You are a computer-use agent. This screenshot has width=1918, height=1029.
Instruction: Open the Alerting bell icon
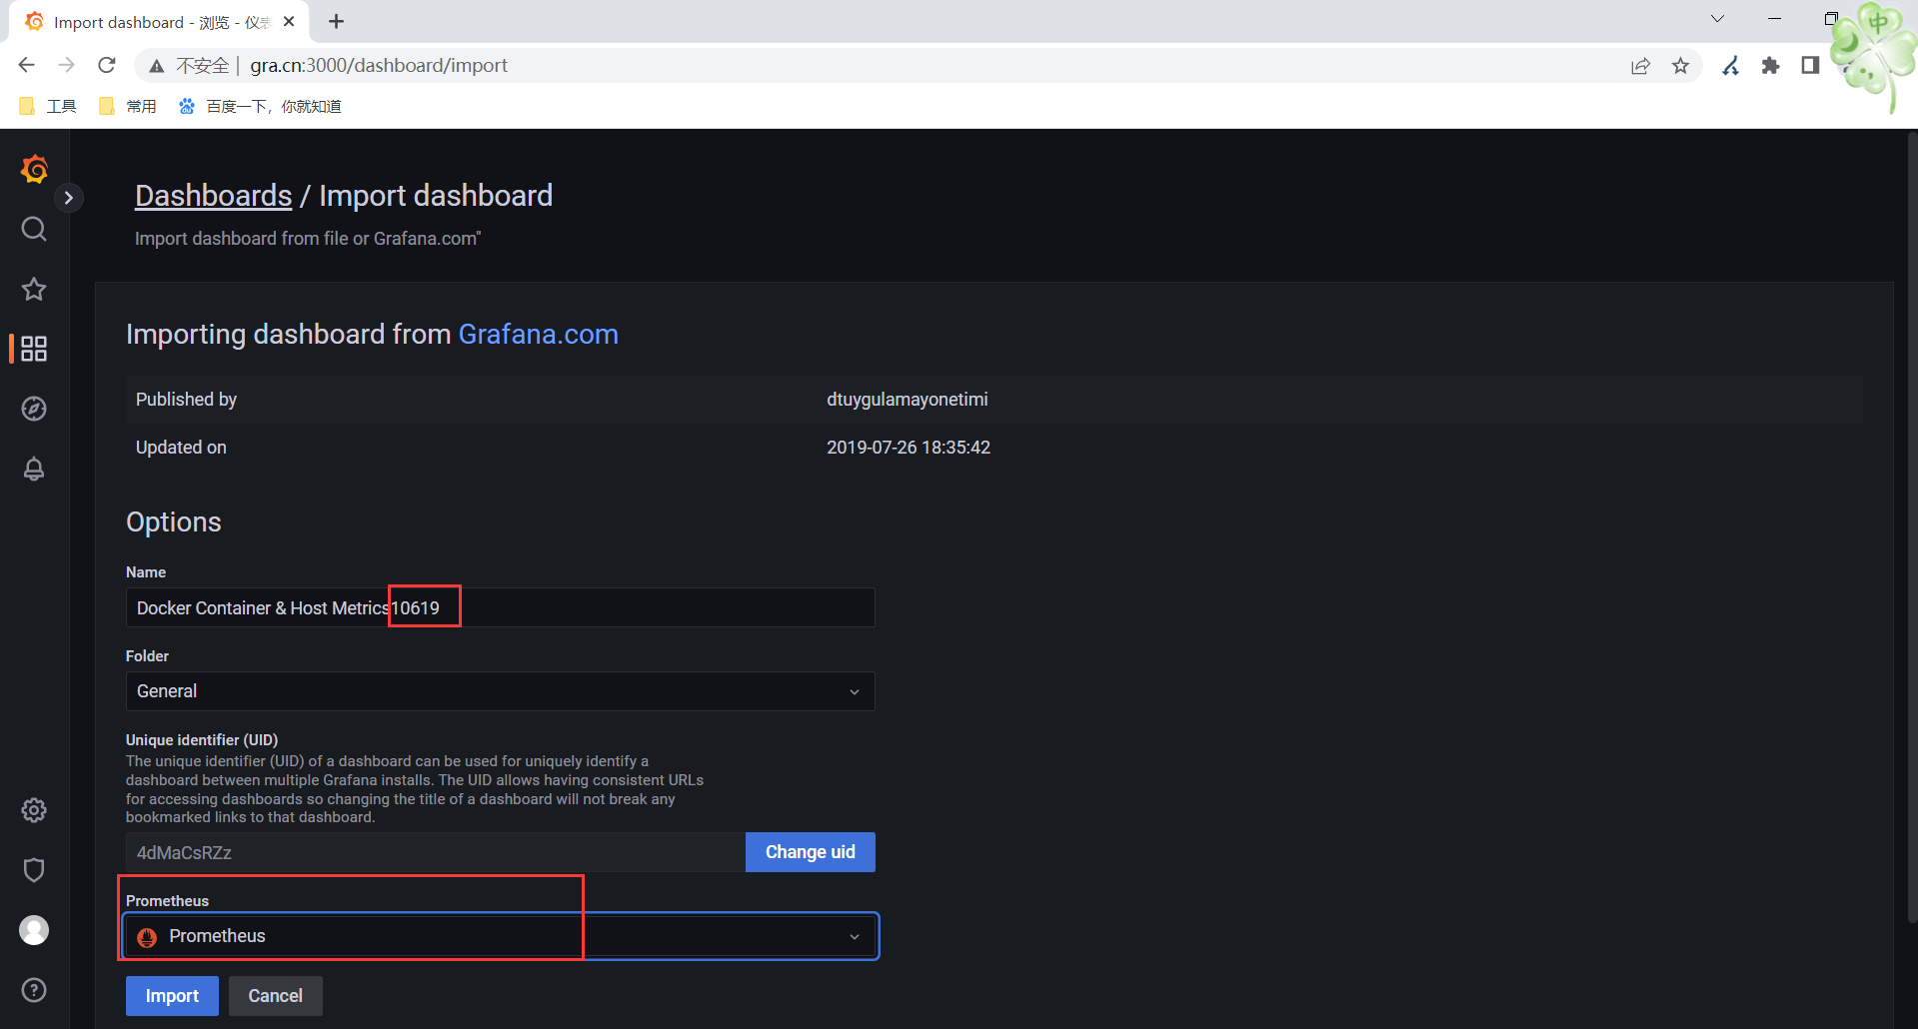tap(34, 469)
